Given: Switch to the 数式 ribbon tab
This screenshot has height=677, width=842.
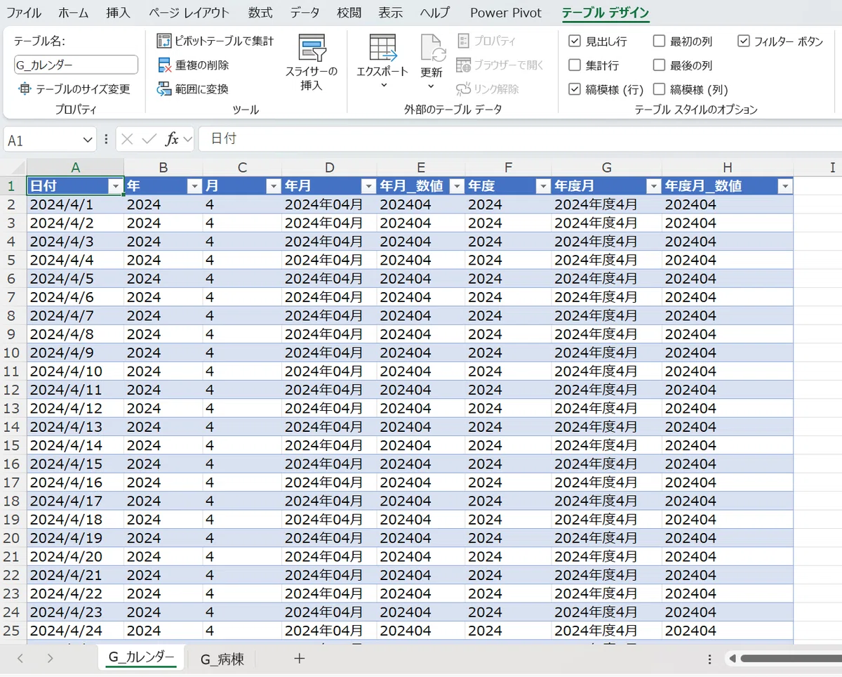Looking at the screenshot, I should (260, 13).
